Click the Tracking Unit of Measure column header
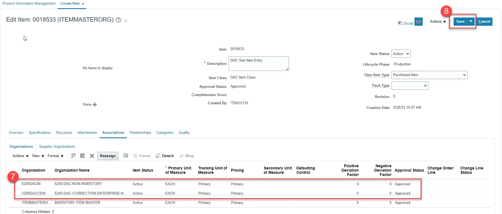Viewport: 502px width, 214px height. click(213, 170)
